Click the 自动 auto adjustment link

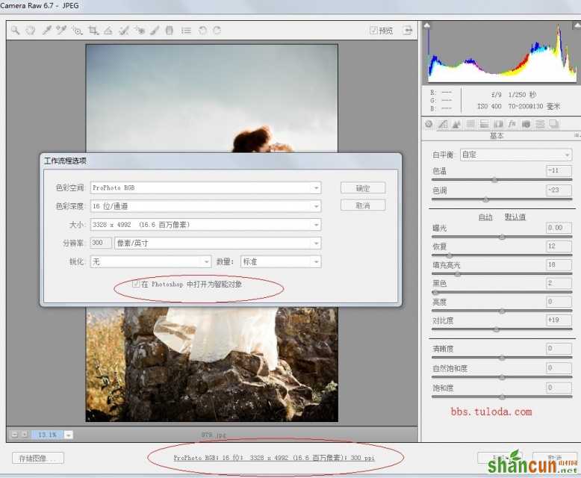coord(485,217)
